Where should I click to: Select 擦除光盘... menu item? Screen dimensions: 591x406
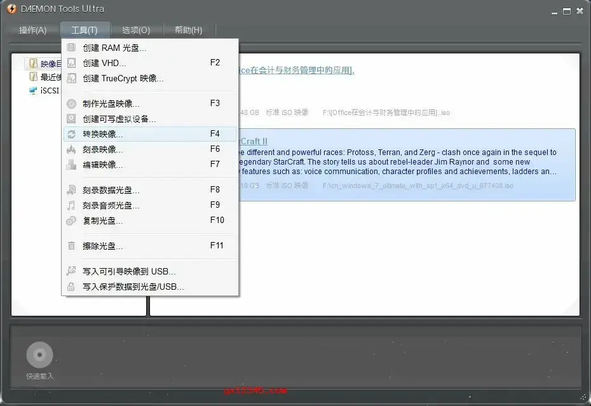click(150, 246)
